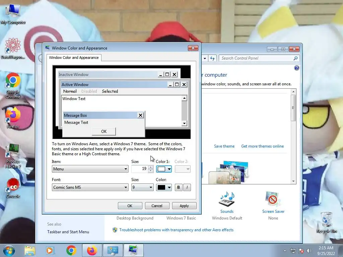Open the Action Center flag icon

click(x=301, y=251)
